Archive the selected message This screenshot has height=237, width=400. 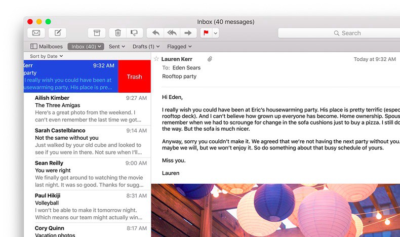point(97,33)
